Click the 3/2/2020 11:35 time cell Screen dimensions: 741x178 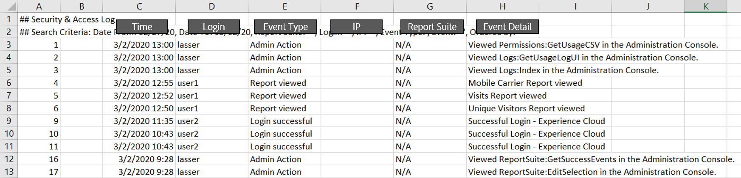point(144,121)
